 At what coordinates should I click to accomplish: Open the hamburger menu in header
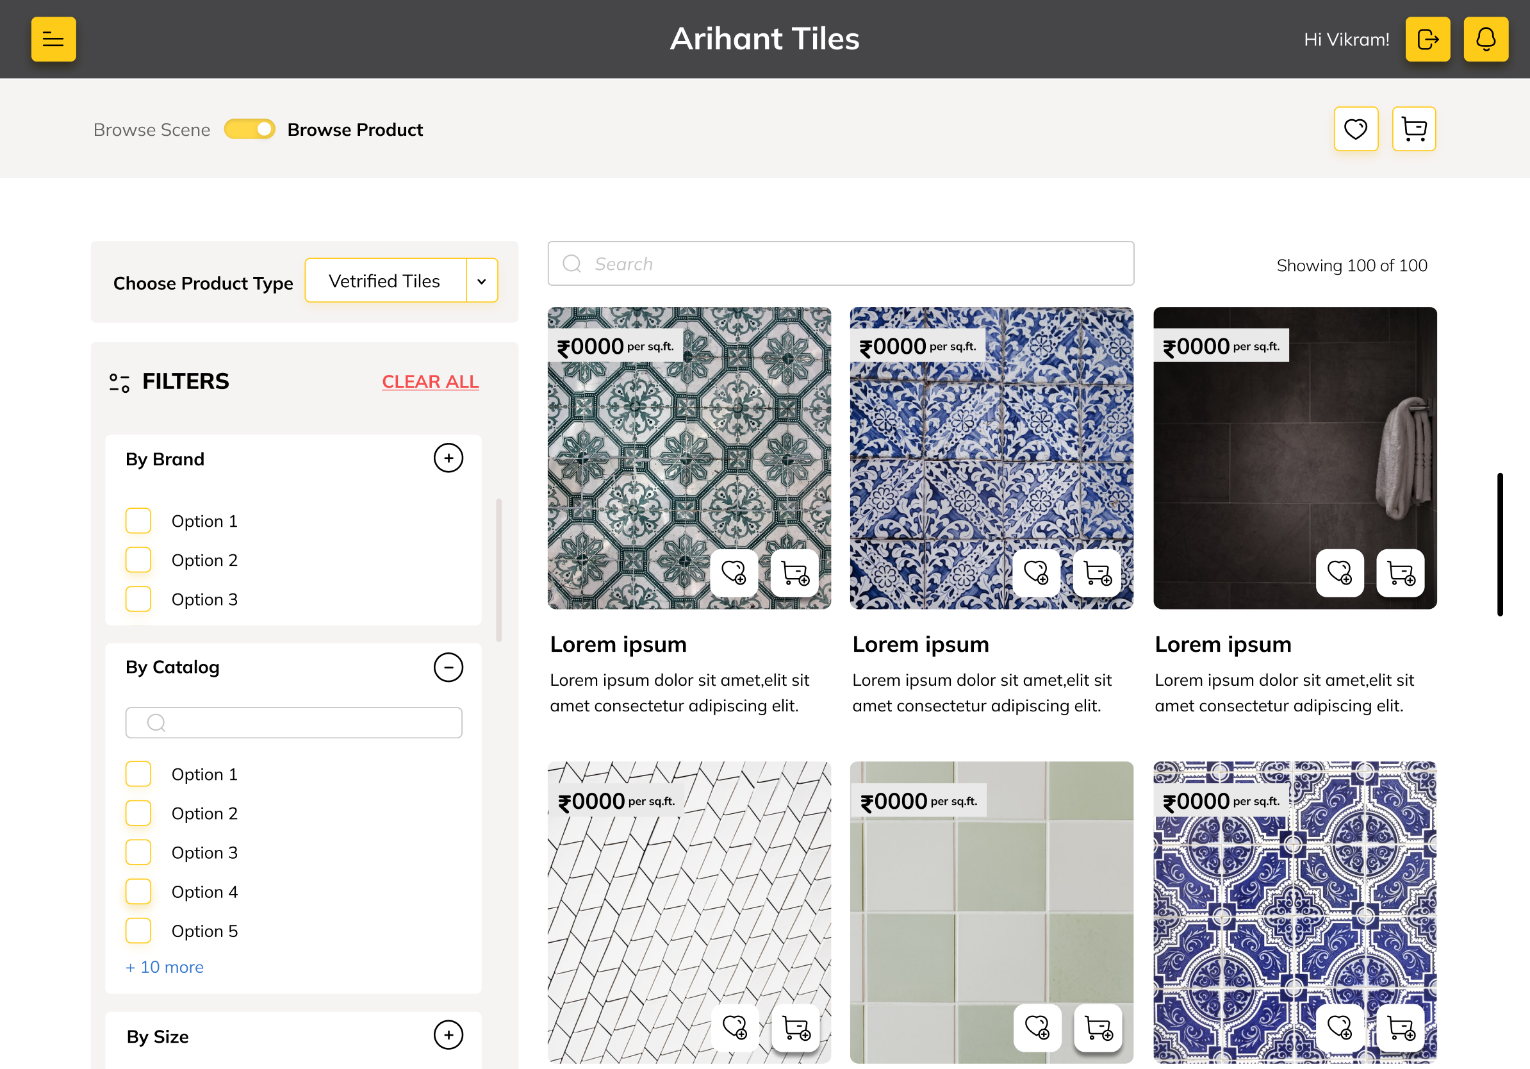[53, 39]
